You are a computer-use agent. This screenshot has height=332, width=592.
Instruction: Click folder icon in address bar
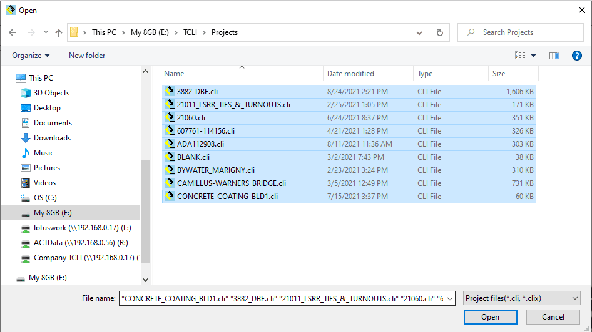pyautogui.click(x=74, y=32)
